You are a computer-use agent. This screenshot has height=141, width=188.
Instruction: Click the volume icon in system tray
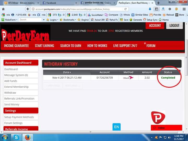pyautogui.click(x=169, y=137)
